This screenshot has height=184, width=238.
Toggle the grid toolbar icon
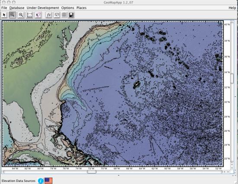tap(64, 15)
